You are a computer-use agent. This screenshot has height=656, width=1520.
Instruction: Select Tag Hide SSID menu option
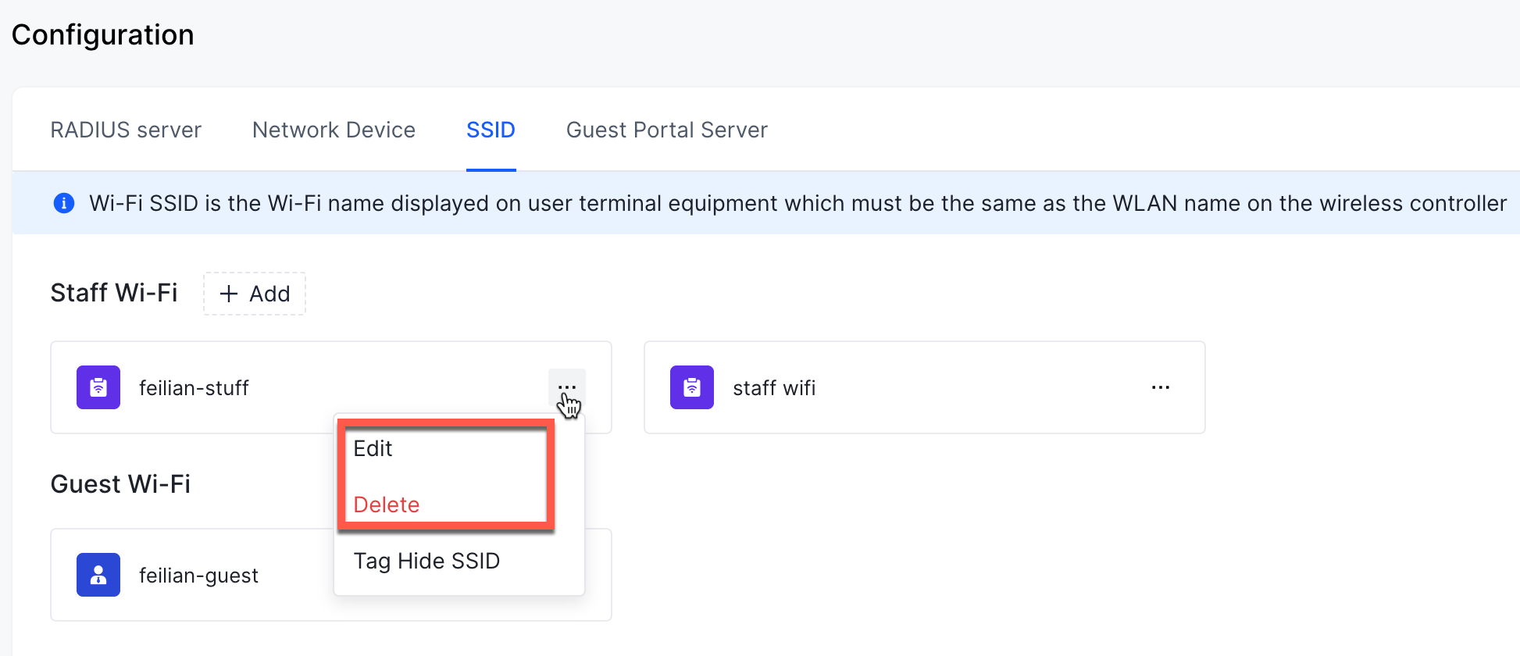click(426, 562)
